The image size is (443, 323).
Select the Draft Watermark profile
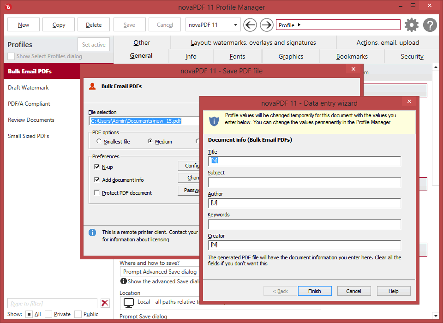tap(42, 88)
